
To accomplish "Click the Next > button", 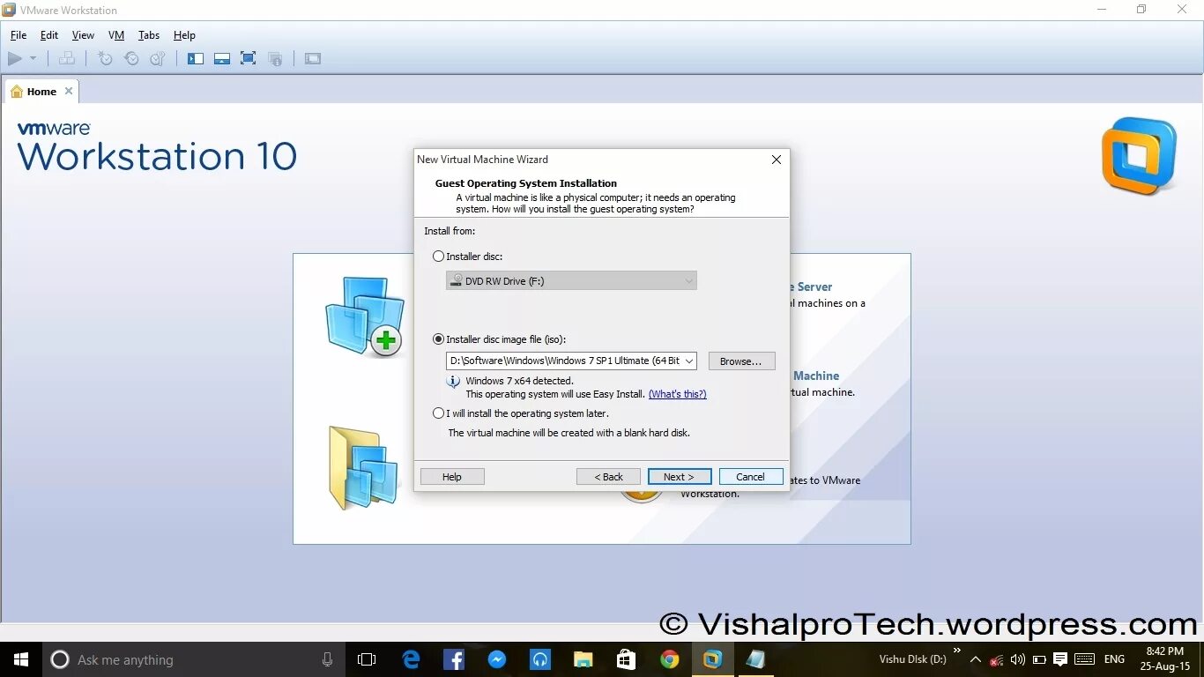I will (x=680, y=477).
